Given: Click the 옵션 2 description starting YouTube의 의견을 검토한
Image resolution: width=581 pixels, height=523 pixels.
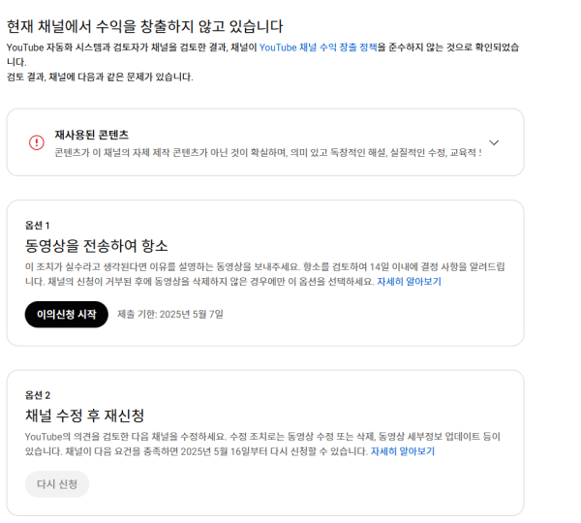Looking at the screenshot, I should pos(261,437).
